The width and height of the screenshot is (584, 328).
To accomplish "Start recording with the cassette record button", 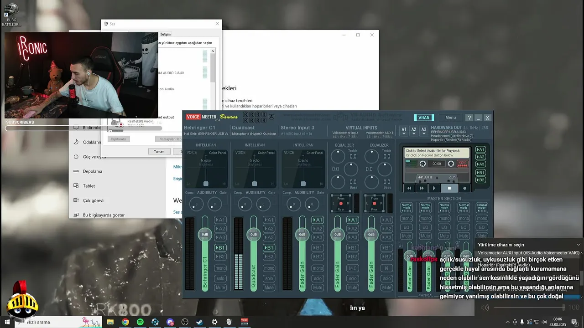I will 465,188.
